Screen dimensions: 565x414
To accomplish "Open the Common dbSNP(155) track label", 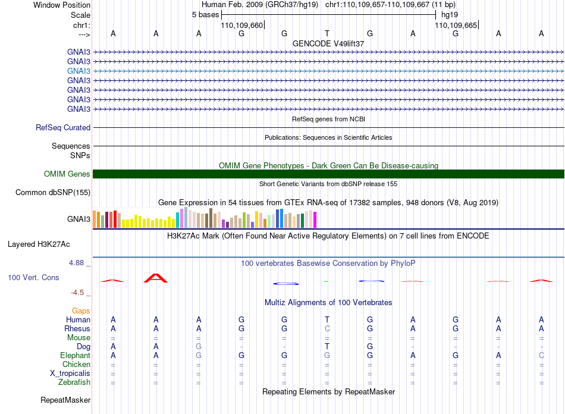I will point(53,192).
